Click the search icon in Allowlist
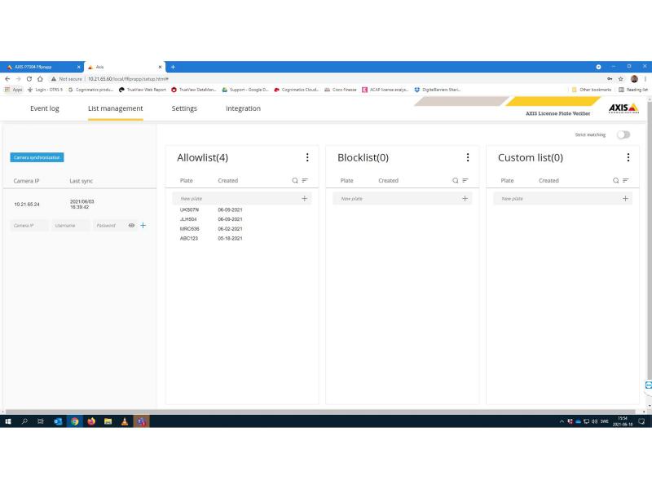 [295, 181]
